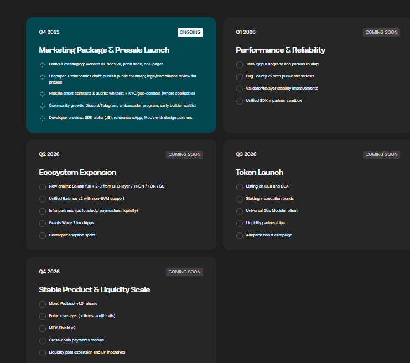Screen dimensions: 410x363
Task: Click the circle icon beside Developer adoption sprint
Action: point(43,236)
